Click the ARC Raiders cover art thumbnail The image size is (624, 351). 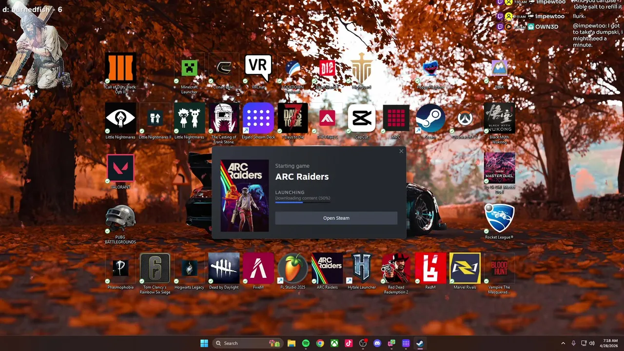(245, 195)
